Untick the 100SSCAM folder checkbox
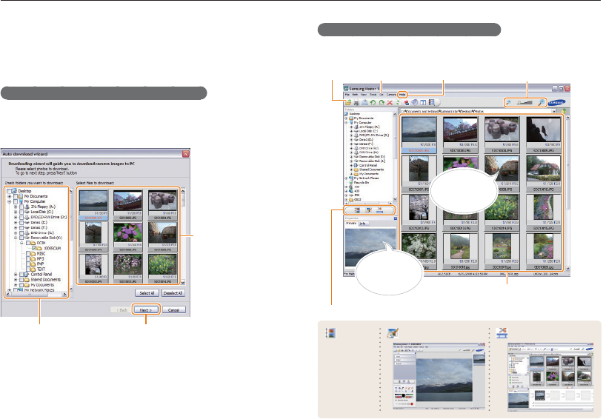This screenshot has height=419, width=603. coord(34,248)
